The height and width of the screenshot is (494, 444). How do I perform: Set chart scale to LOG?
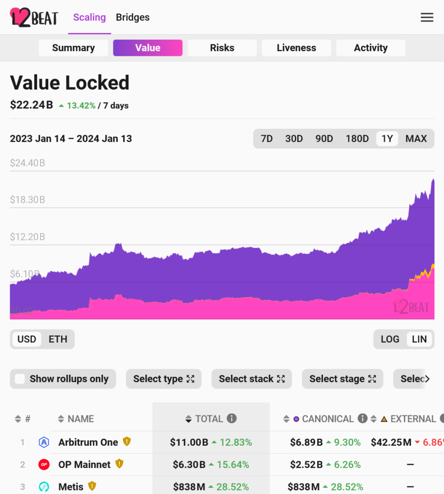[390, 339]
